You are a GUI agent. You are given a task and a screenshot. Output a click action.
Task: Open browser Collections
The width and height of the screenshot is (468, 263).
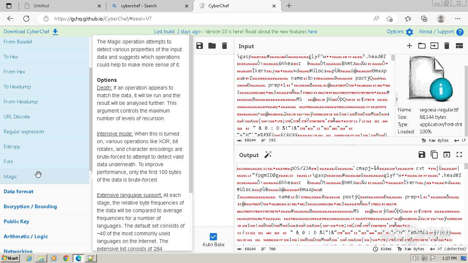pyautogui.click(x=424, y=19)
